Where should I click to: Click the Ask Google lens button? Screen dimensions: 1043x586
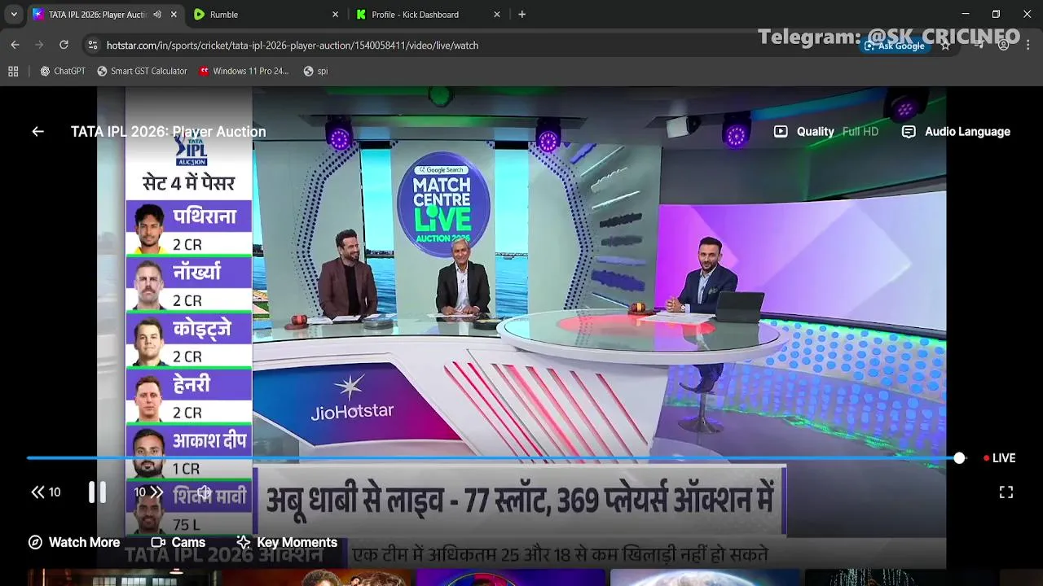point(895,46)
